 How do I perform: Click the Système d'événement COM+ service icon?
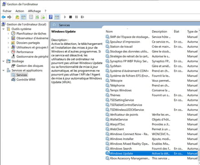(x=107, y=71)
